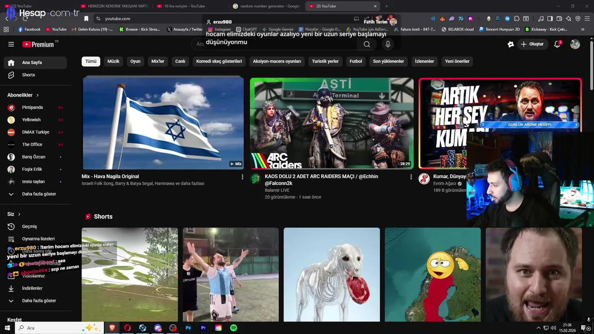Screen dimensions: 594x334
Task: Open the account avatar menu
Action: [x=575, y=44]
